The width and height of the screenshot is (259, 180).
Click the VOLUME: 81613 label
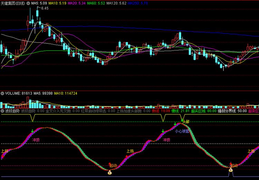click(19, 93)
